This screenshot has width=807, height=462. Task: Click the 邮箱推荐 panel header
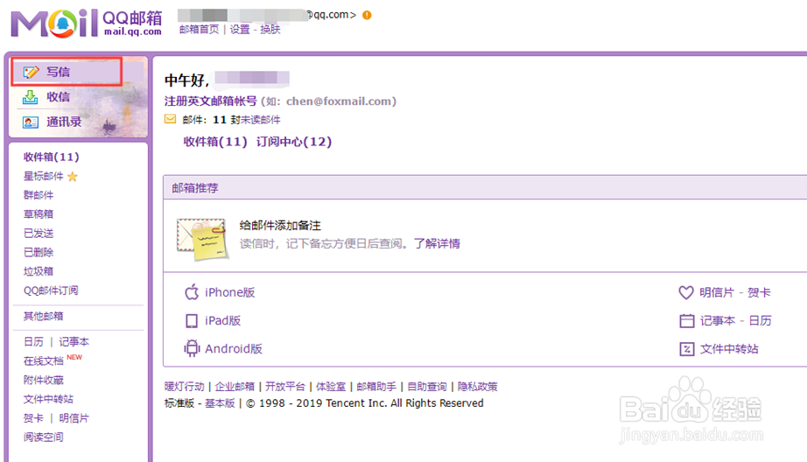point(485,188)
